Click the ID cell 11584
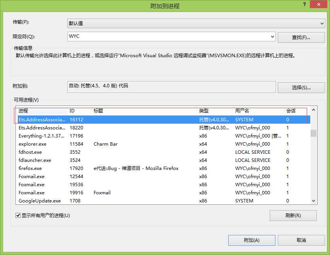This screenshot has height=255, width=330. [76, 144]
